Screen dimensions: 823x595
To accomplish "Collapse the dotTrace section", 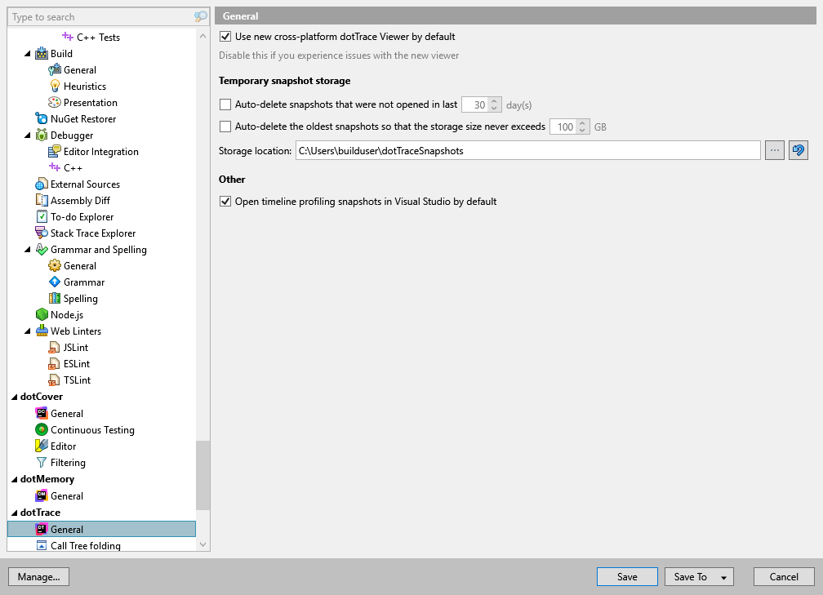I will [14, 513].
